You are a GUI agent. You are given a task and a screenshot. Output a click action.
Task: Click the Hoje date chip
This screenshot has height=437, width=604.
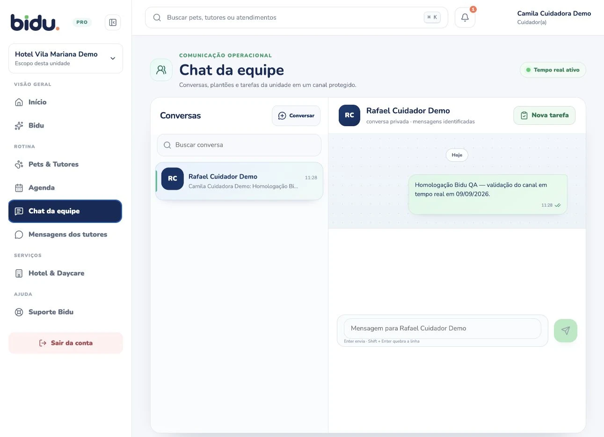click(x=457, y=155)
